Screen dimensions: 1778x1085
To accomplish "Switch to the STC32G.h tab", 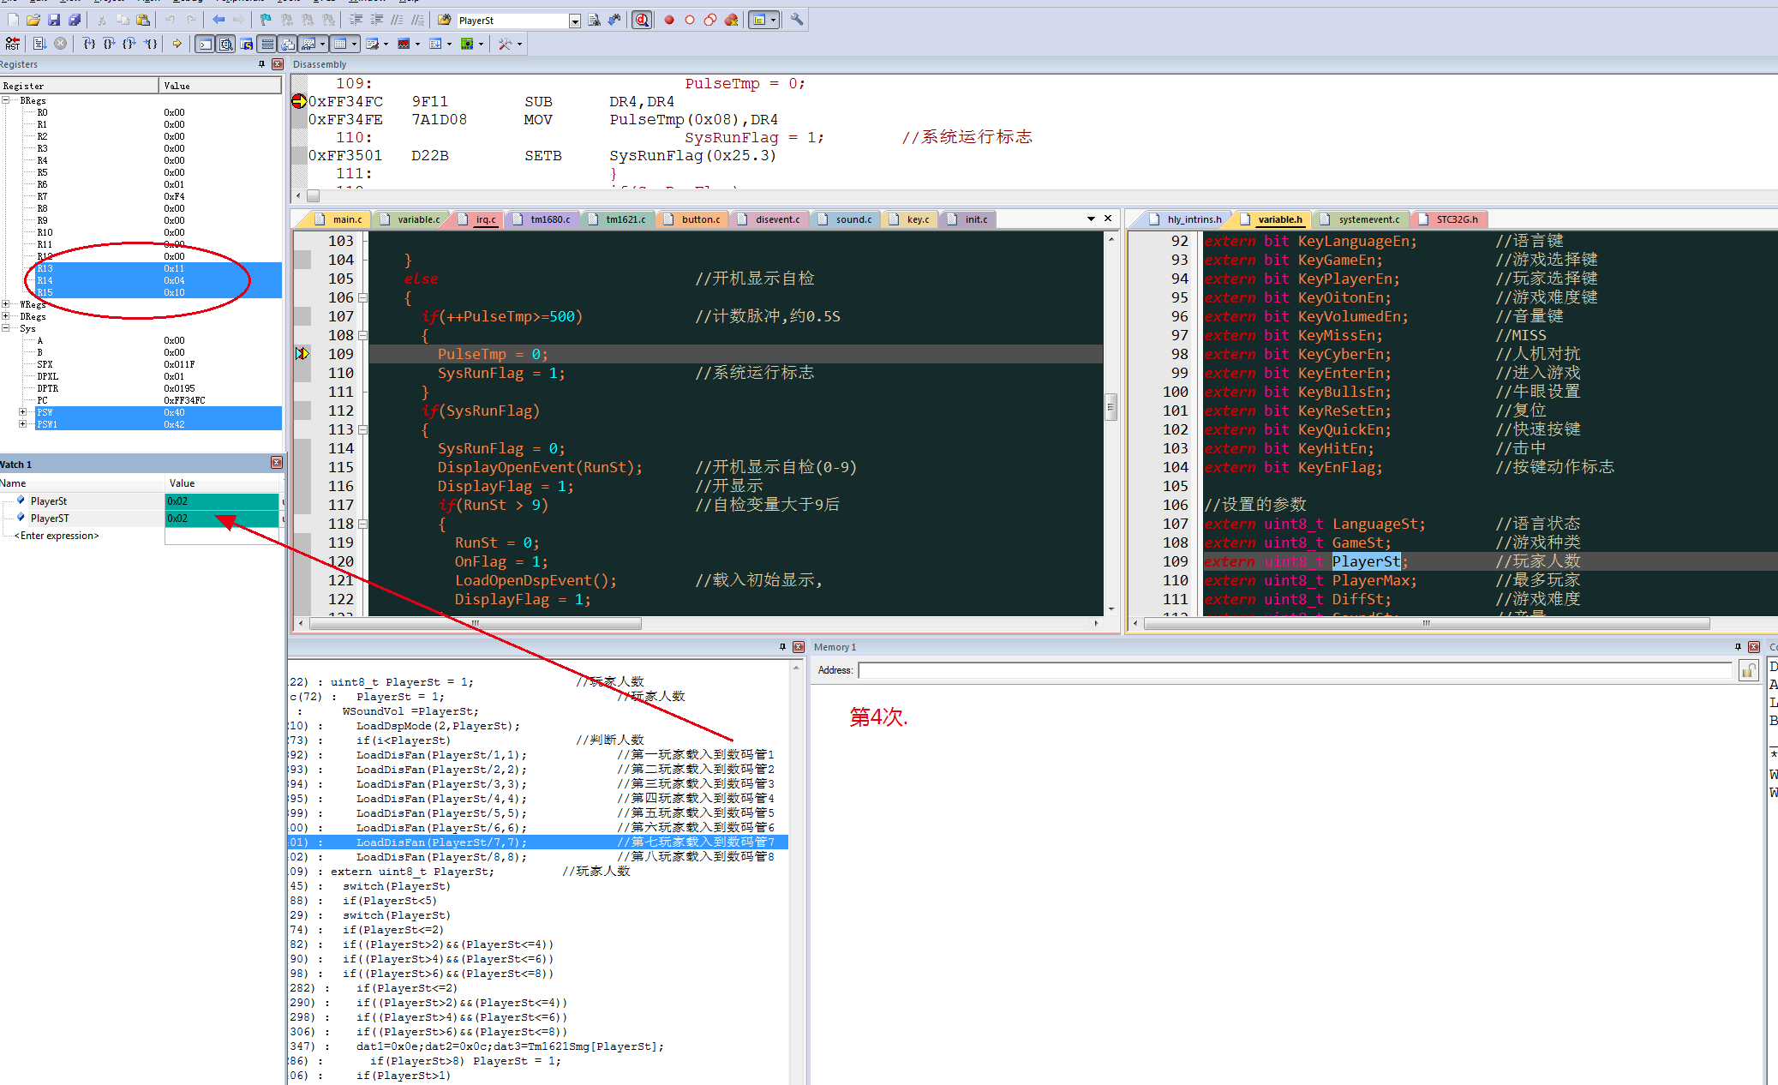I will [x=1449, y=219].
